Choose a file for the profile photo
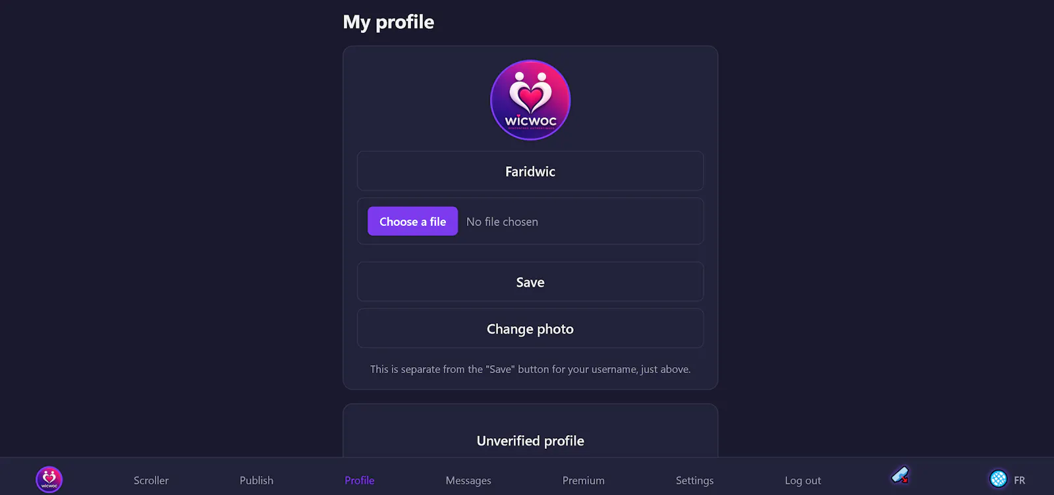Viewport: 1054px width, 495px height. click(x=412, y=221)
